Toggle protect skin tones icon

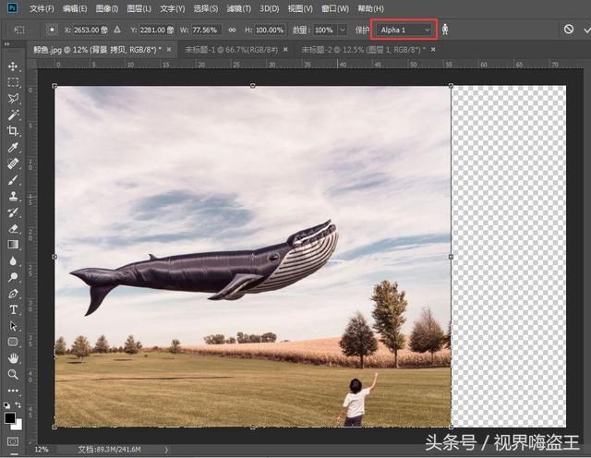click(x=445, y=30)
